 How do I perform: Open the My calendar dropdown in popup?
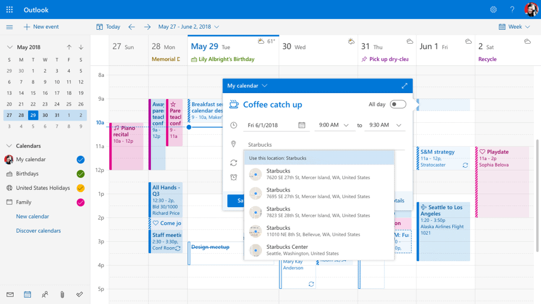(x=247, y=85)
